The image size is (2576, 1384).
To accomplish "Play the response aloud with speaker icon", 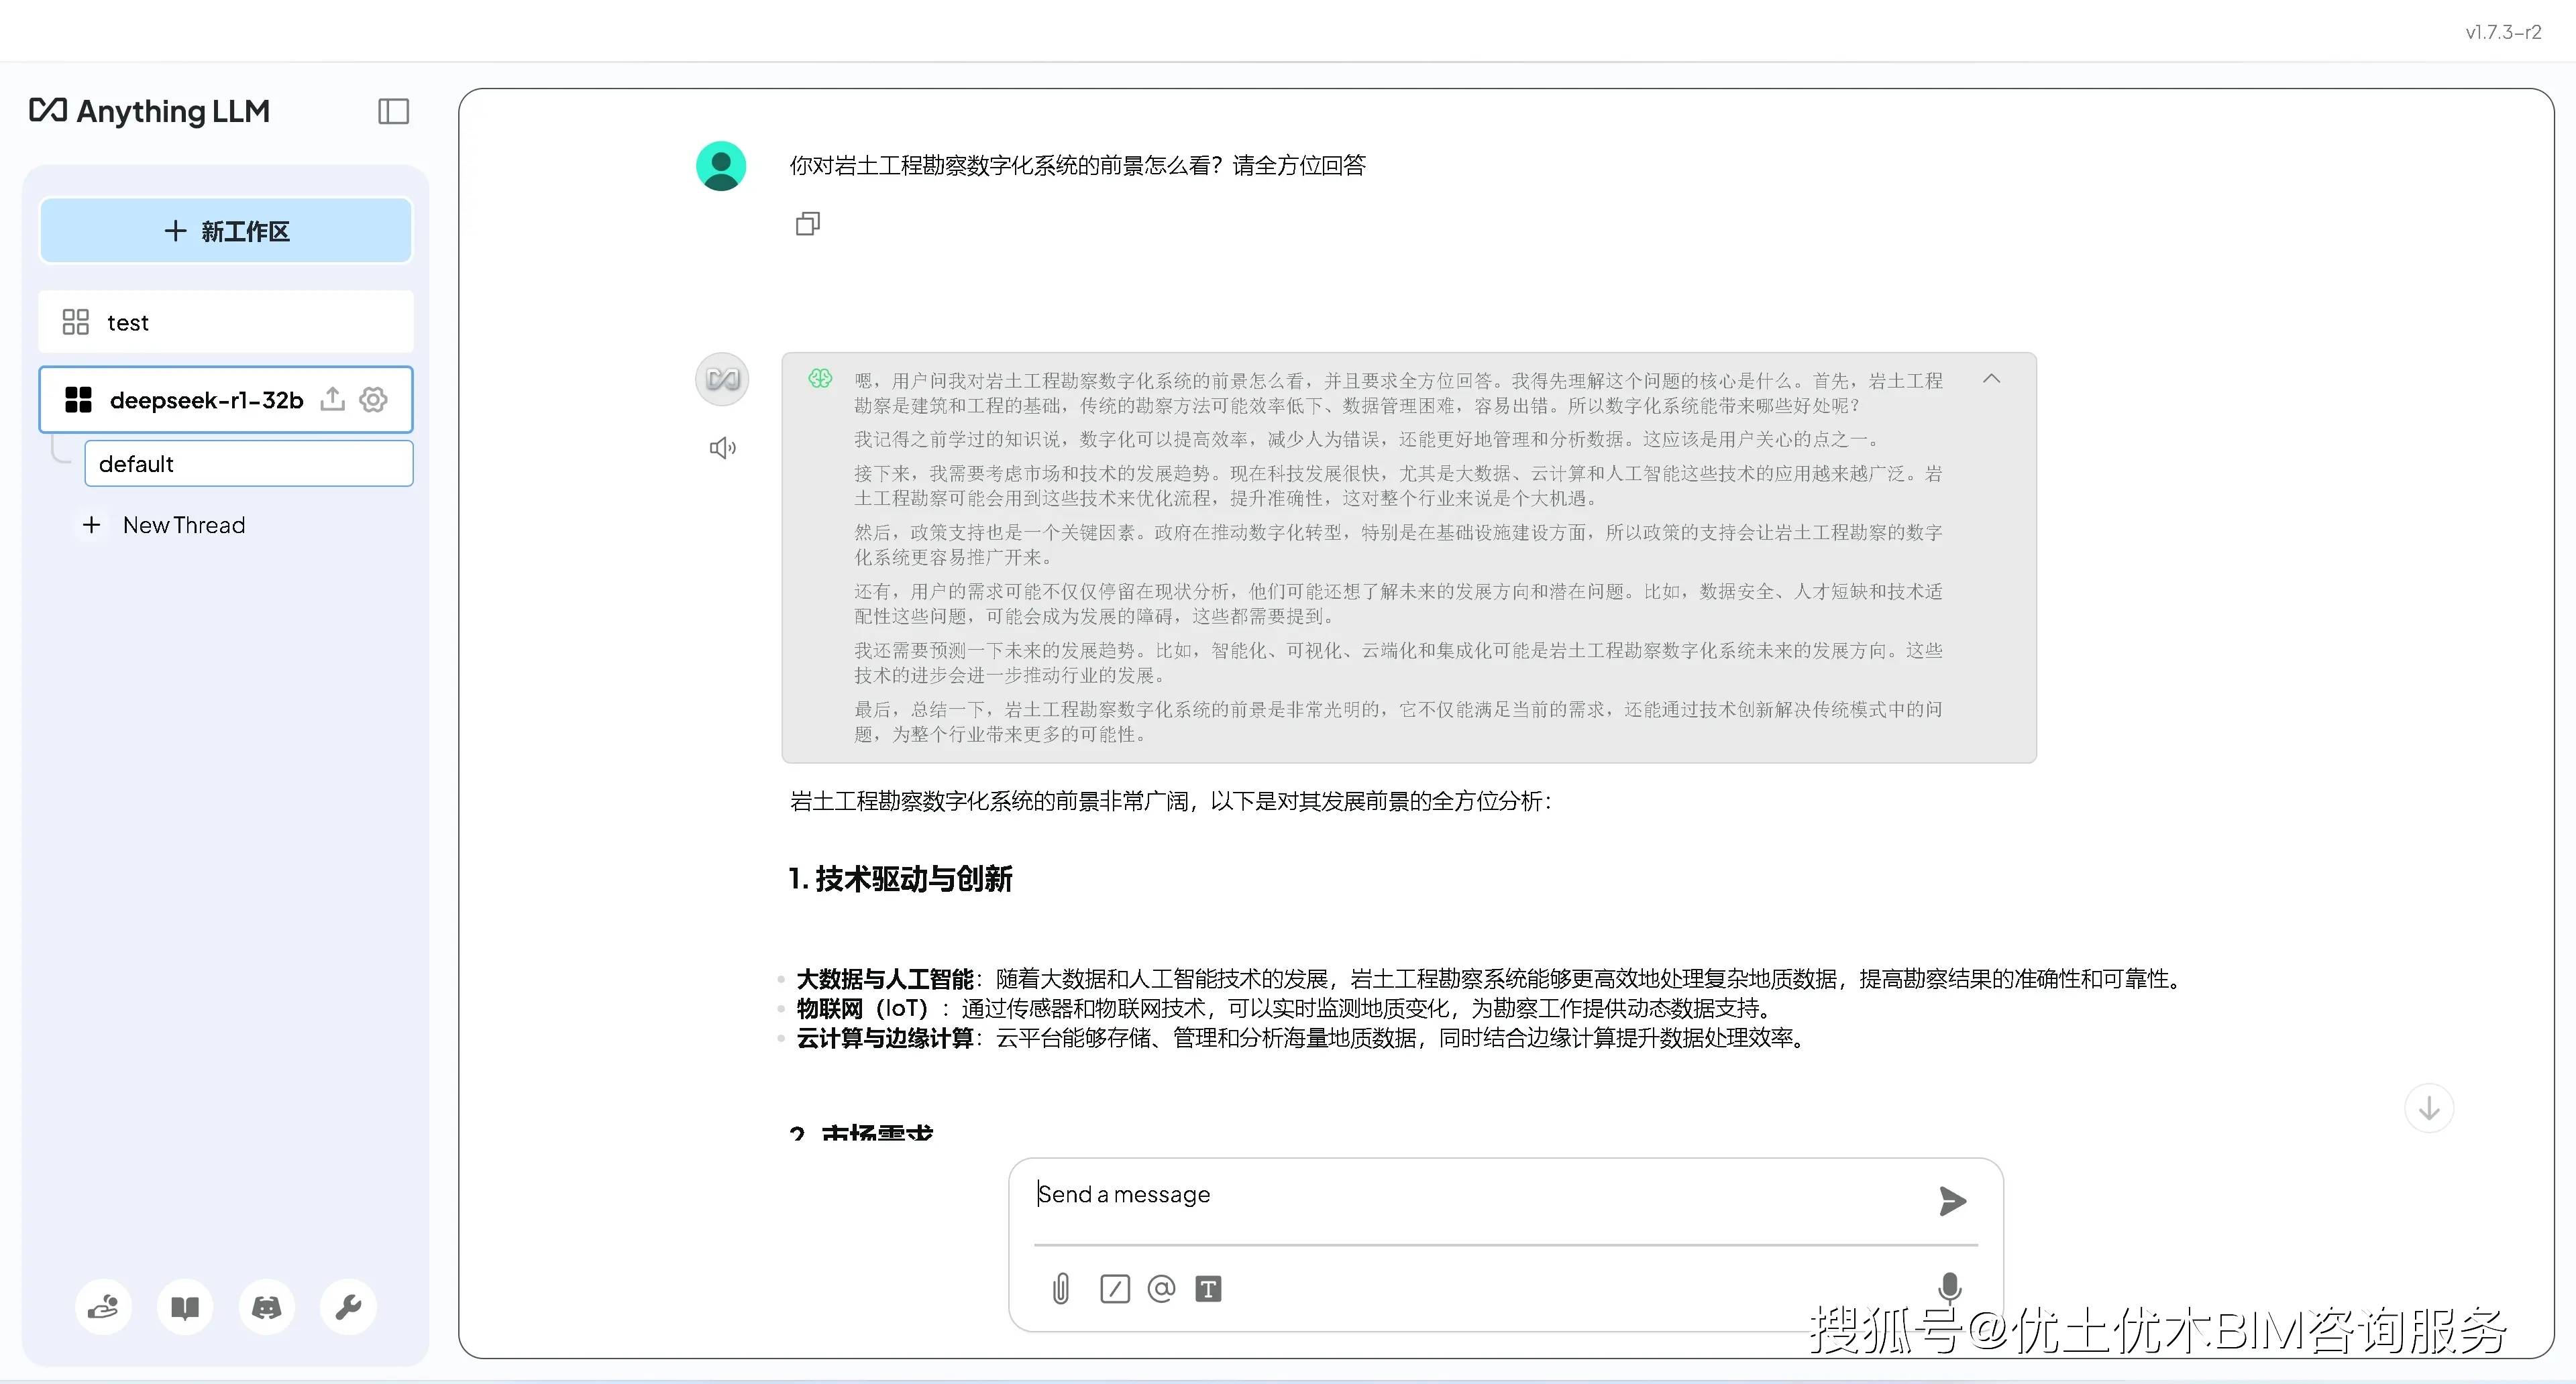I will click(x=722, y=447).
